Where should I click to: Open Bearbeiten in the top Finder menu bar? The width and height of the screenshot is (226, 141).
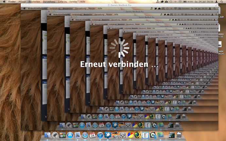tap(34, 2)
